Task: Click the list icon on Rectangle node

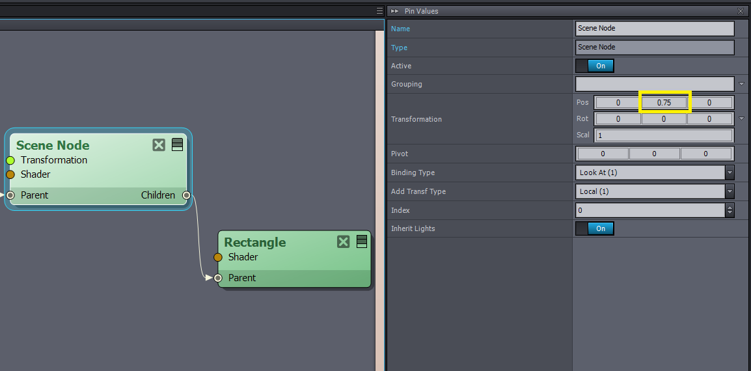Action: click(362, 241)
